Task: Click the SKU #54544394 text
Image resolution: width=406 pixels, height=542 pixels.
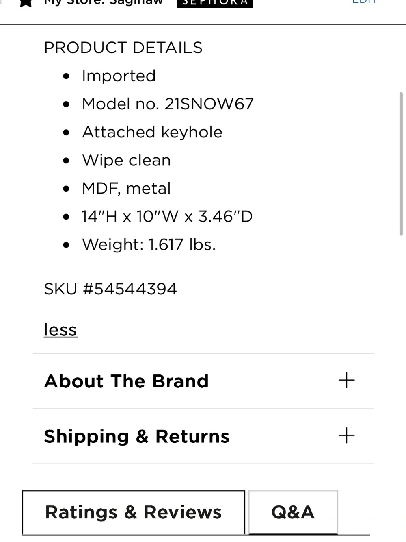Action: (110, 289)
